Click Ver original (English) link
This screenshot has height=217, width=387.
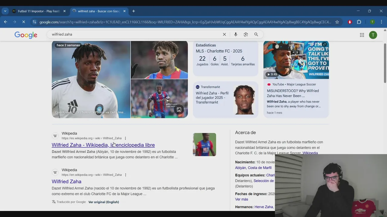(104, 202)
